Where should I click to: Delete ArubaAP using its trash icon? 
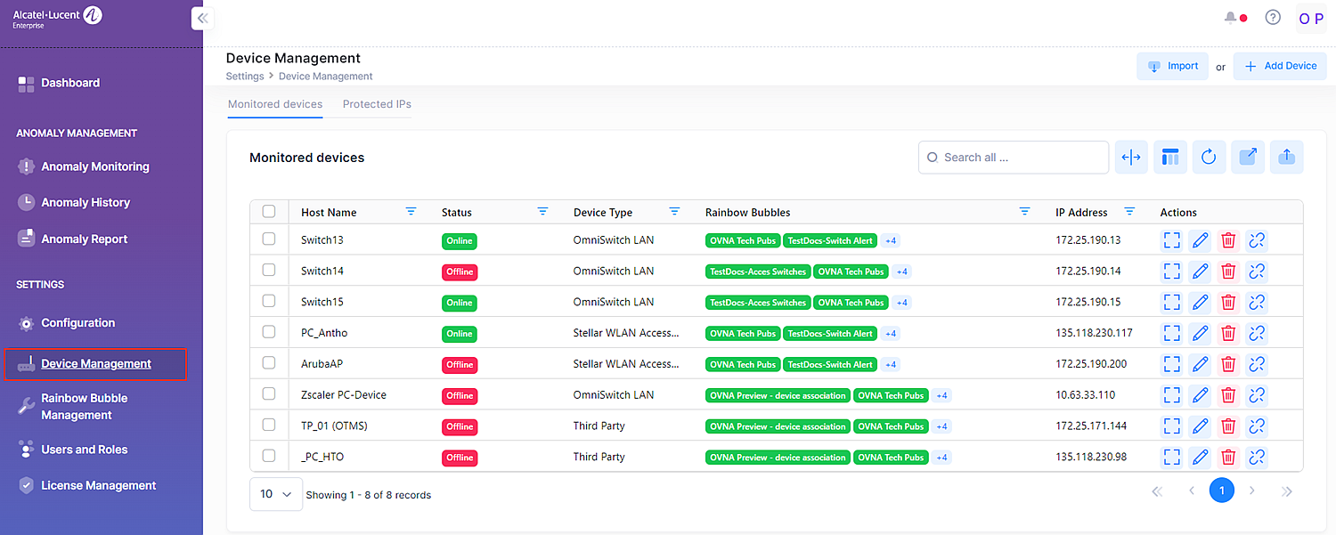click(1228, 363)
